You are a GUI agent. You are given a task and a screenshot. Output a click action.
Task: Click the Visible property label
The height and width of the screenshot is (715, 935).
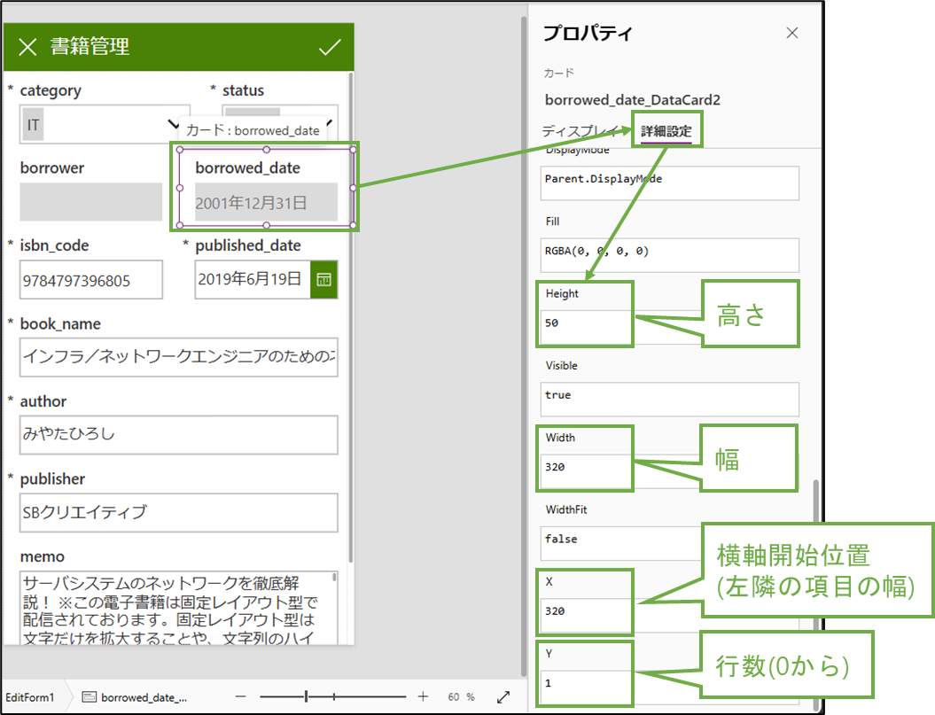(561, 366)
